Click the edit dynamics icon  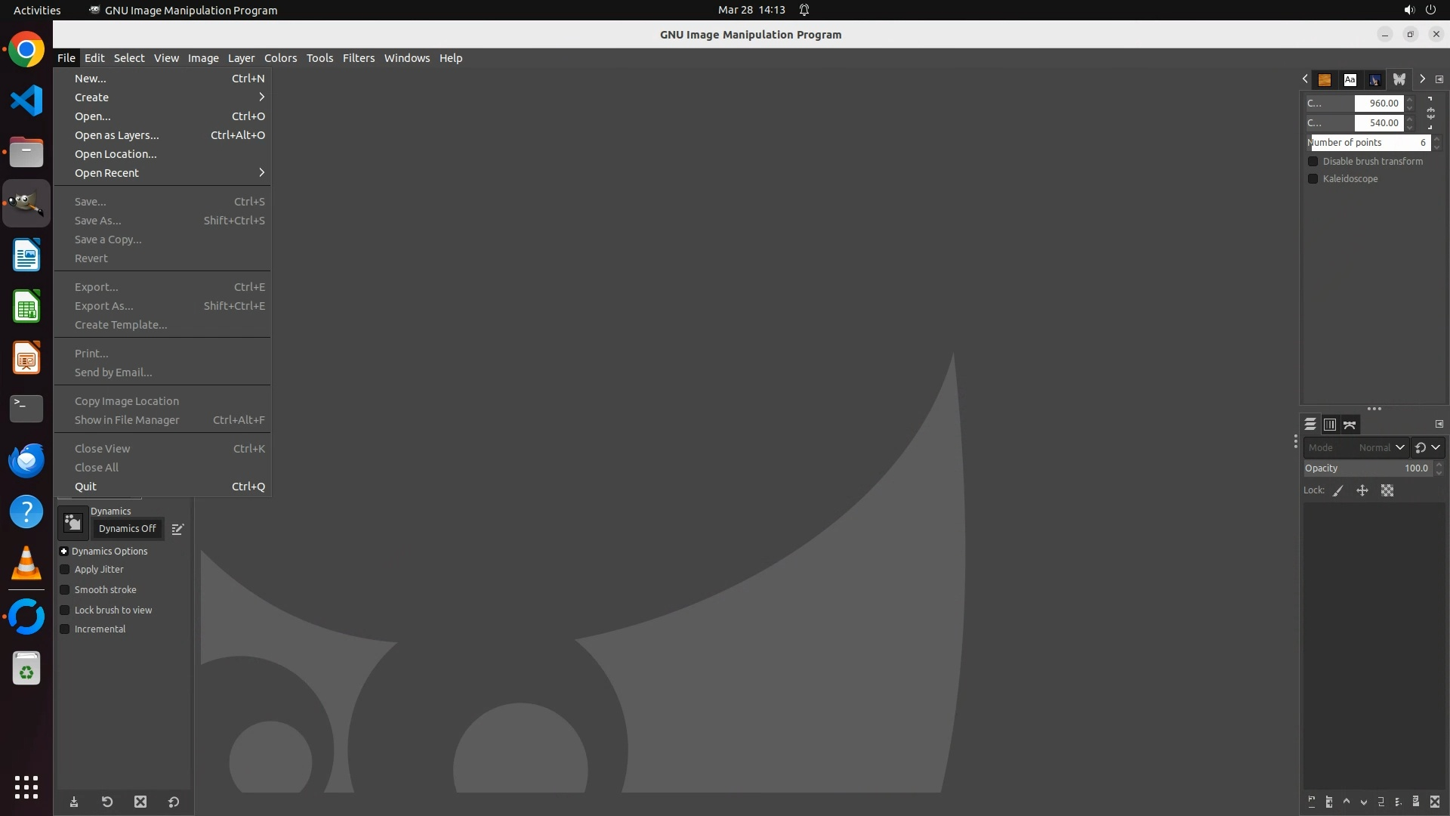click(177, 530)
